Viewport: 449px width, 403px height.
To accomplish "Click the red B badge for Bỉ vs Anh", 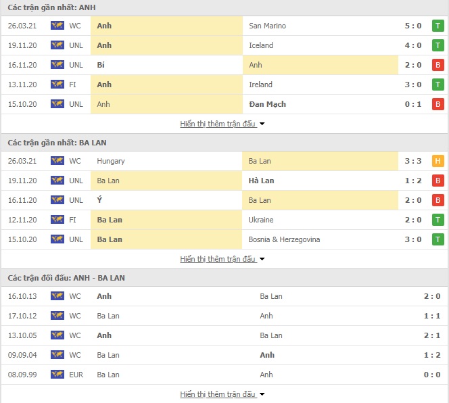I will click(x=438, y=65).
